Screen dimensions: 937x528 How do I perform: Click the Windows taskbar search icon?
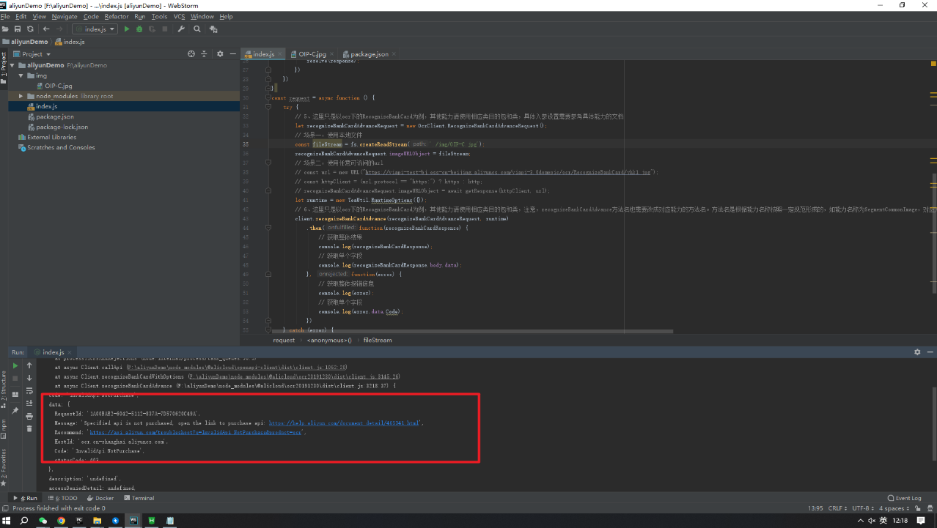[x=23, y=521]
